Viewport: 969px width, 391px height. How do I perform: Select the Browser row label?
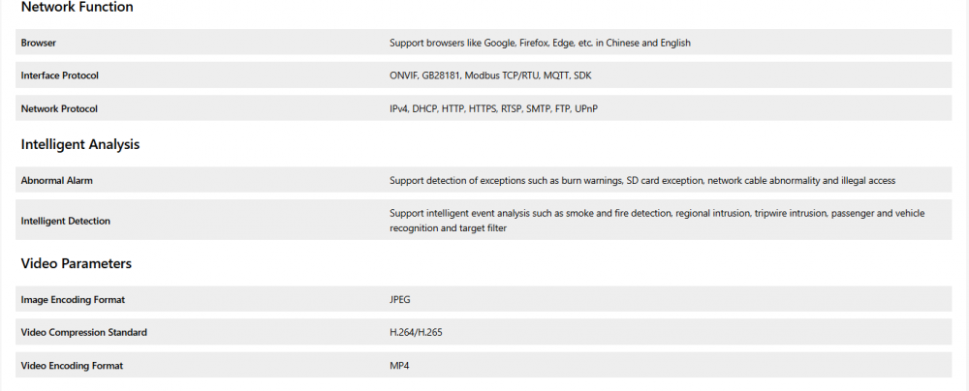click(39, 43)
